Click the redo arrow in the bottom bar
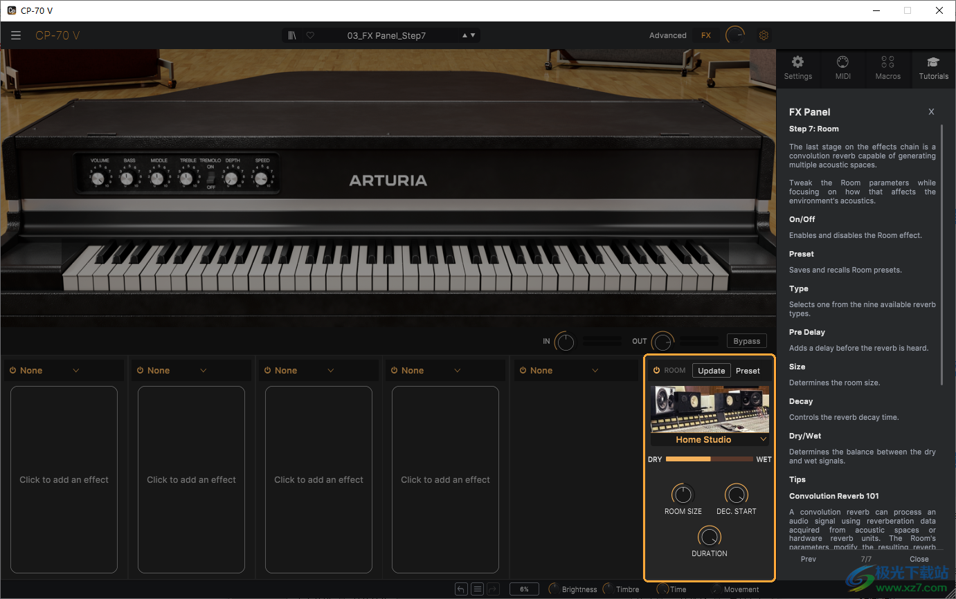 (x=493, y=589)
